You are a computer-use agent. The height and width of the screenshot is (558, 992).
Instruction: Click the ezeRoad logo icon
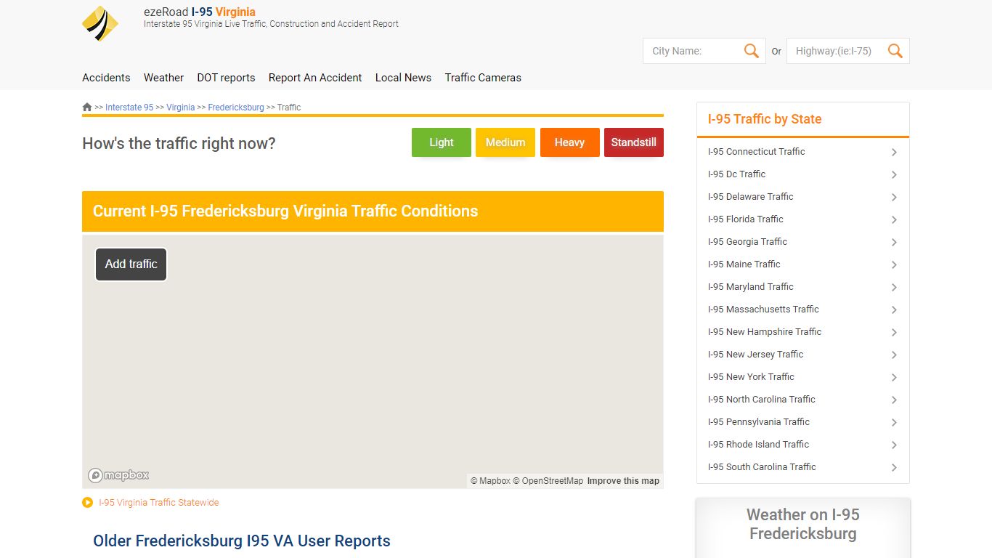(x=100, y=23)
